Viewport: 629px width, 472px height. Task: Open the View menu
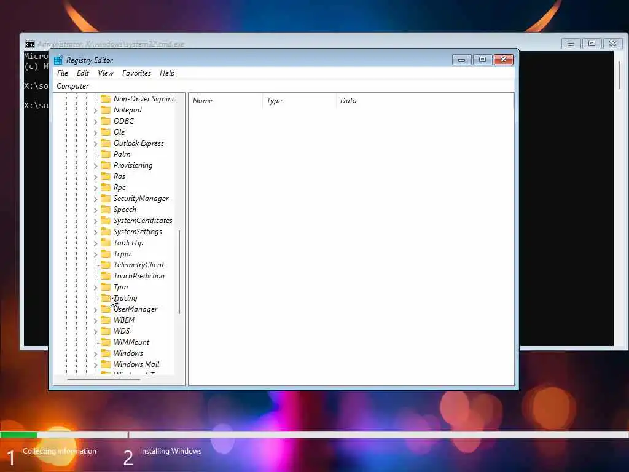point(106,73)
